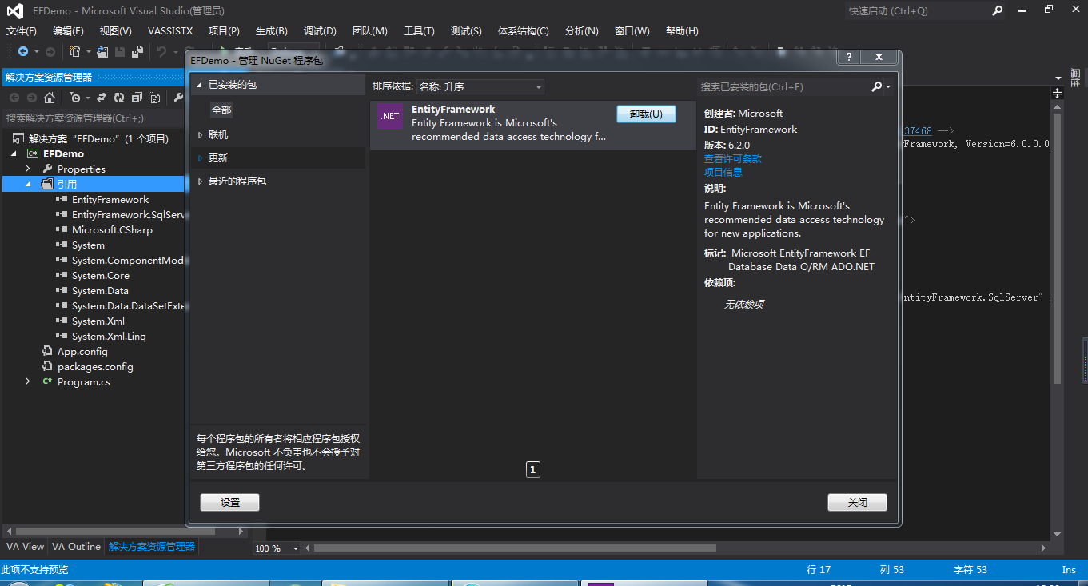Click the file icon beside App.config
The height and width of the screenshot is (586, 1088).
tap(47, 351)
